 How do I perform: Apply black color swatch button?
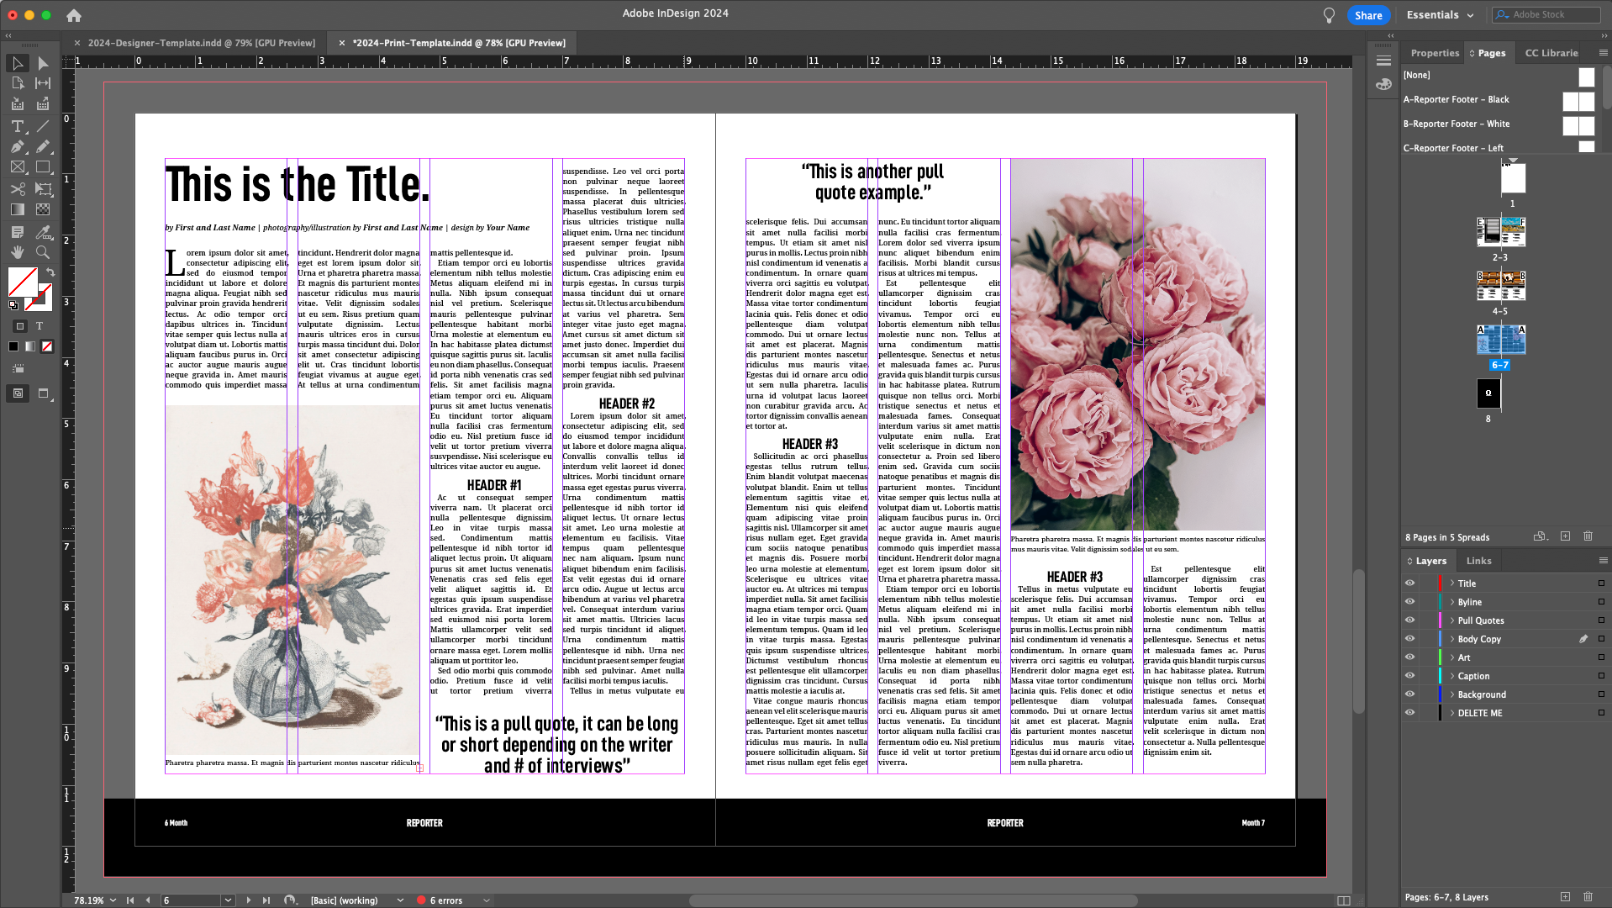click(x=13, y=346)
